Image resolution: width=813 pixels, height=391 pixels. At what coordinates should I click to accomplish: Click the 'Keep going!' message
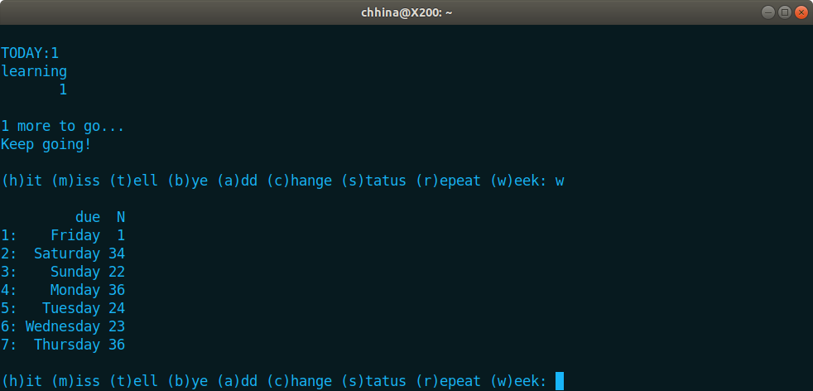pos(46,144)
